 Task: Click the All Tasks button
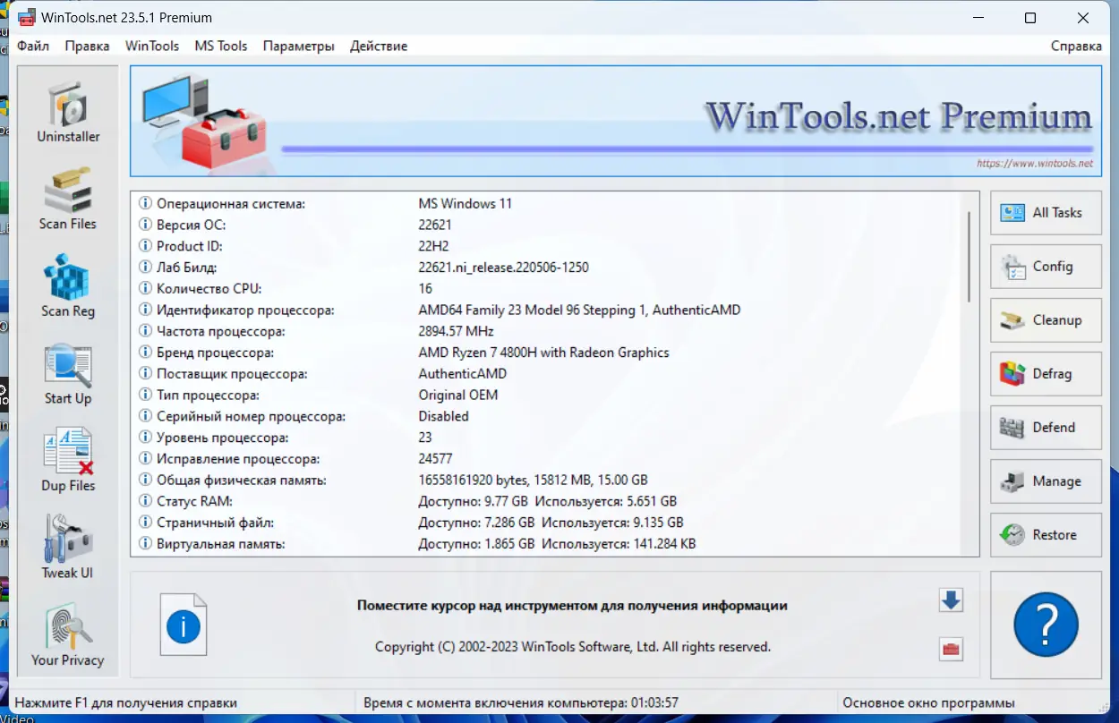coord(1046,213)
